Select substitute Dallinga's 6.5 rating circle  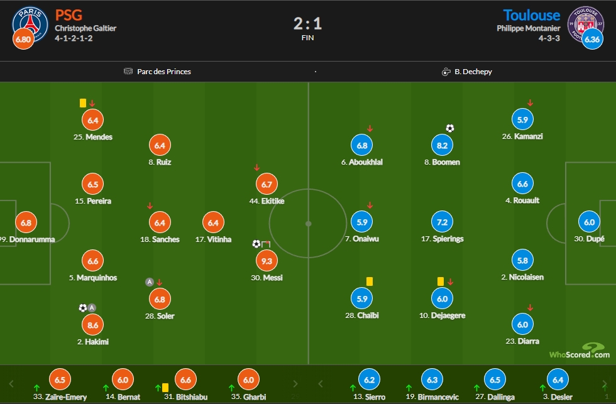click(495, 379)
